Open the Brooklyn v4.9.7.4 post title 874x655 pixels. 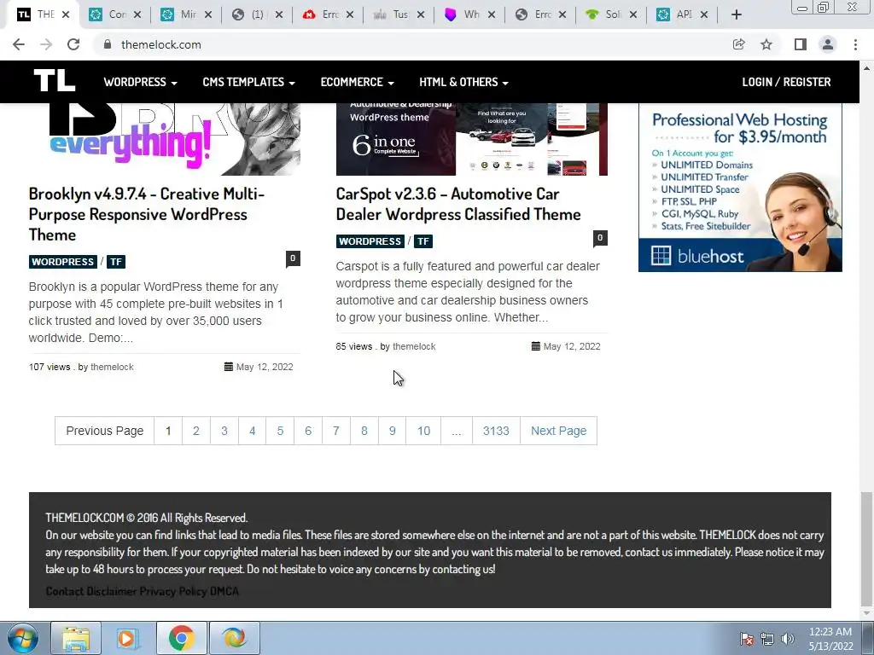point(147,214)
